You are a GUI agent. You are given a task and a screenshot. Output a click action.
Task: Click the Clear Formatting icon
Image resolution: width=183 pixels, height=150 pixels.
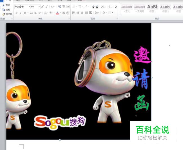pyautogui.click(x=60, y=7)
